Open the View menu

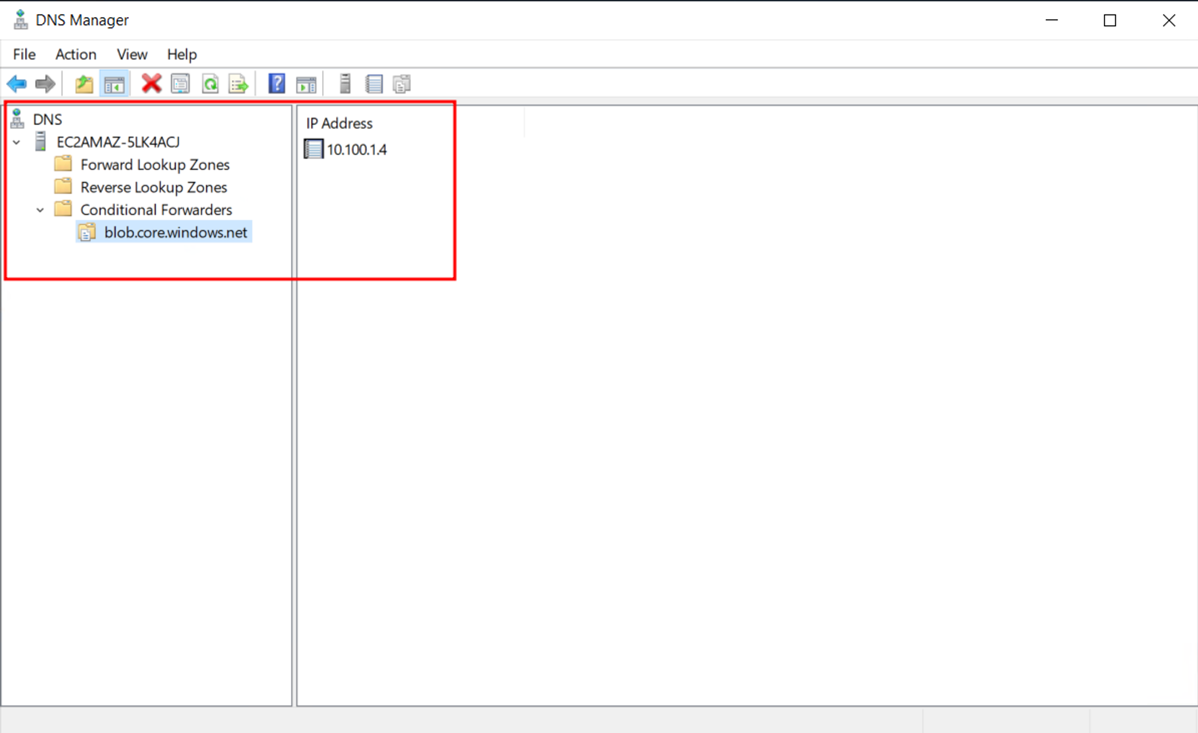(x=132, y=54)
